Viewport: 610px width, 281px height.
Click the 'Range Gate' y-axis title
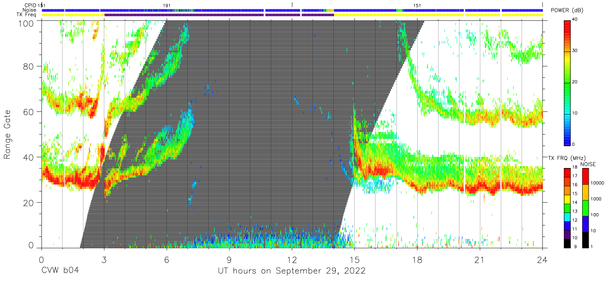click(x=7, y=134)
